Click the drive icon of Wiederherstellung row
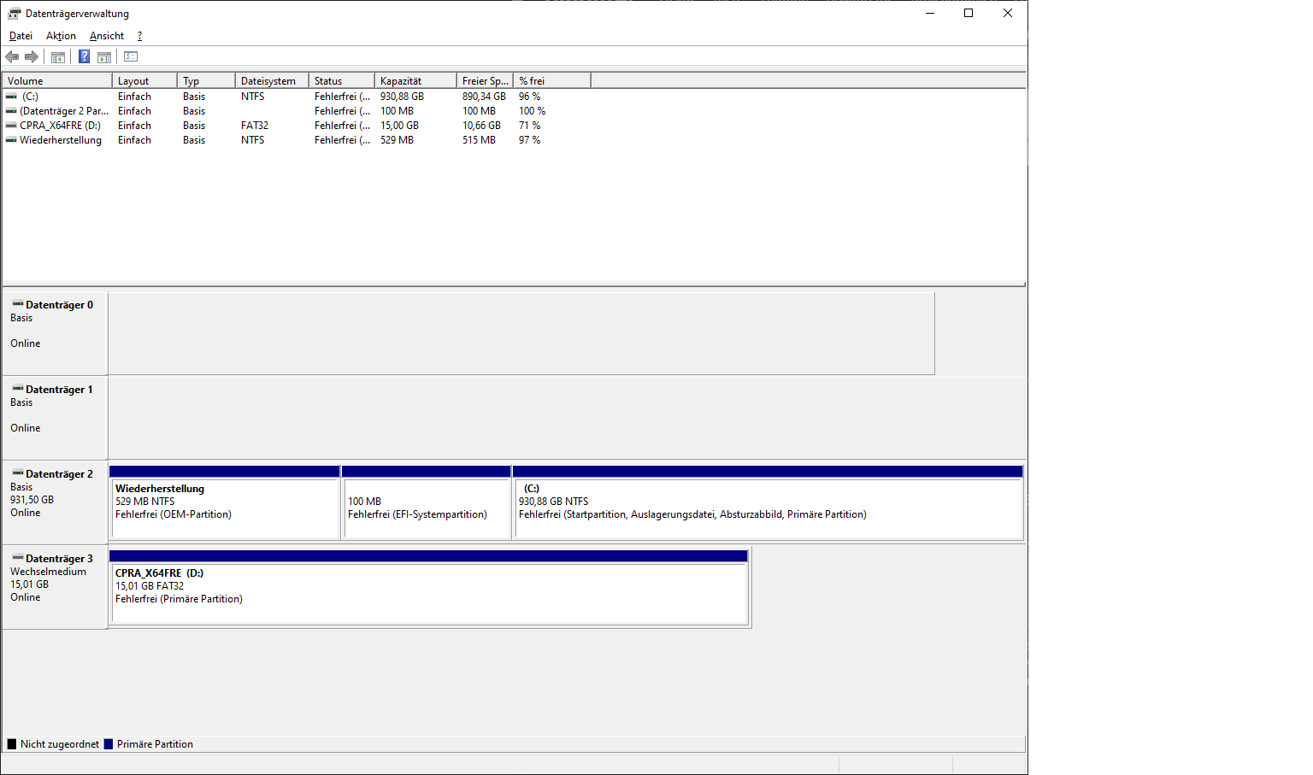1313x775 pixels. click(11, 140)
